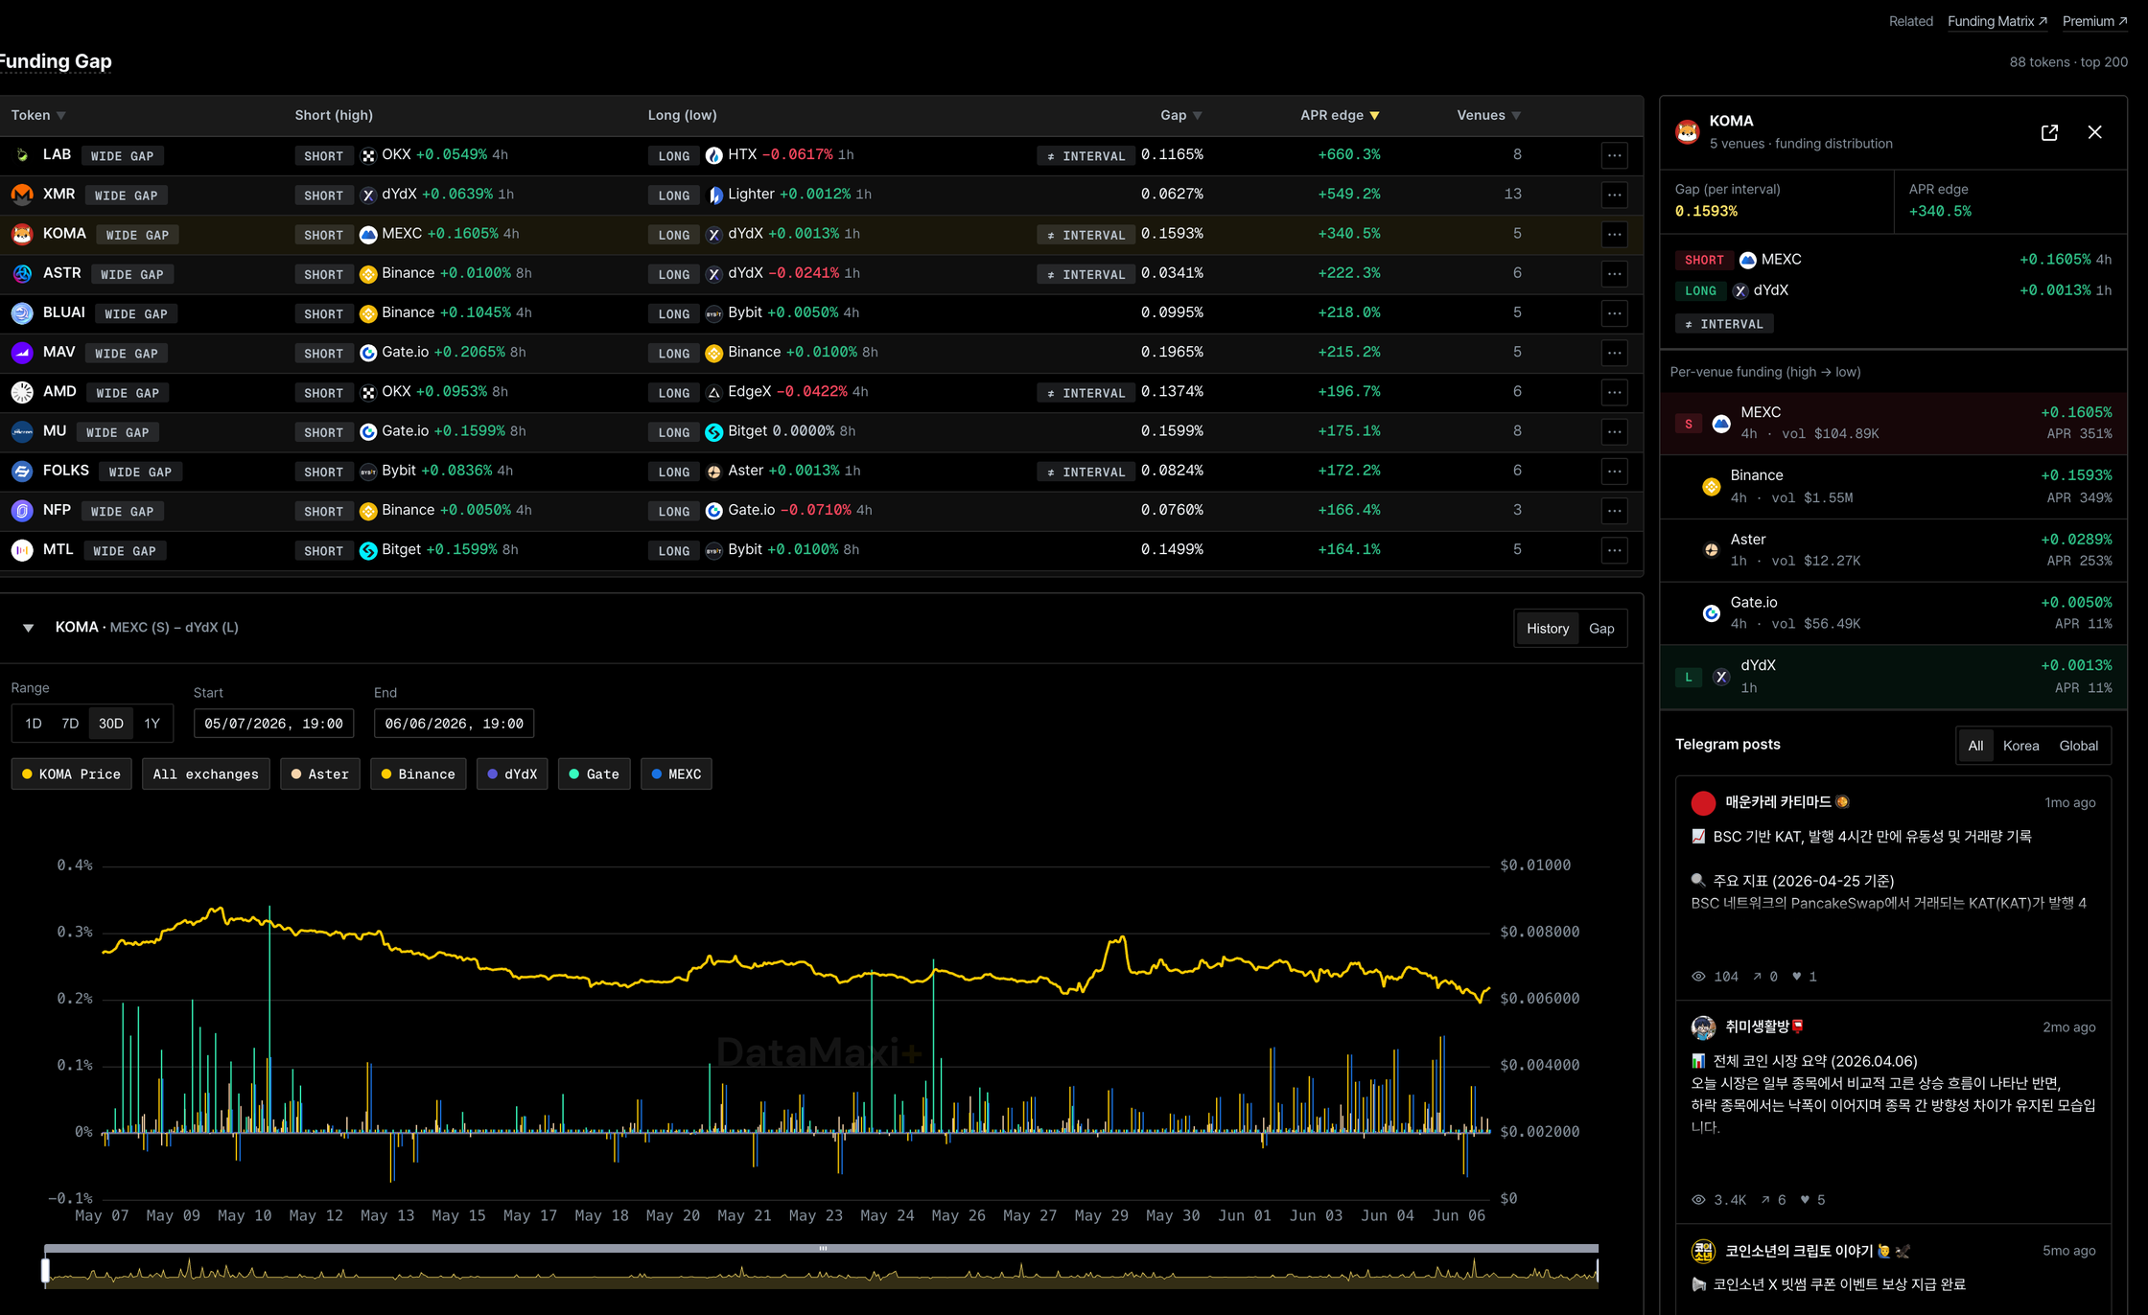Close the KOMA funding distribution panel
Image resolution: width=2148 pixels, height=1315 pixels.
[x=2094, y=132]
